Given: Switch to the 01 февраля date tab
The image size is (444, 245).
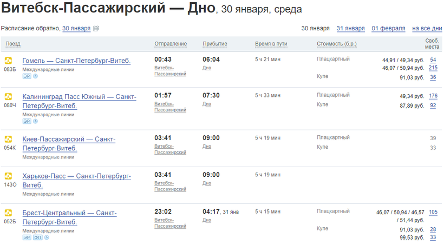Looking at the screenshot, I should (388, 28).
